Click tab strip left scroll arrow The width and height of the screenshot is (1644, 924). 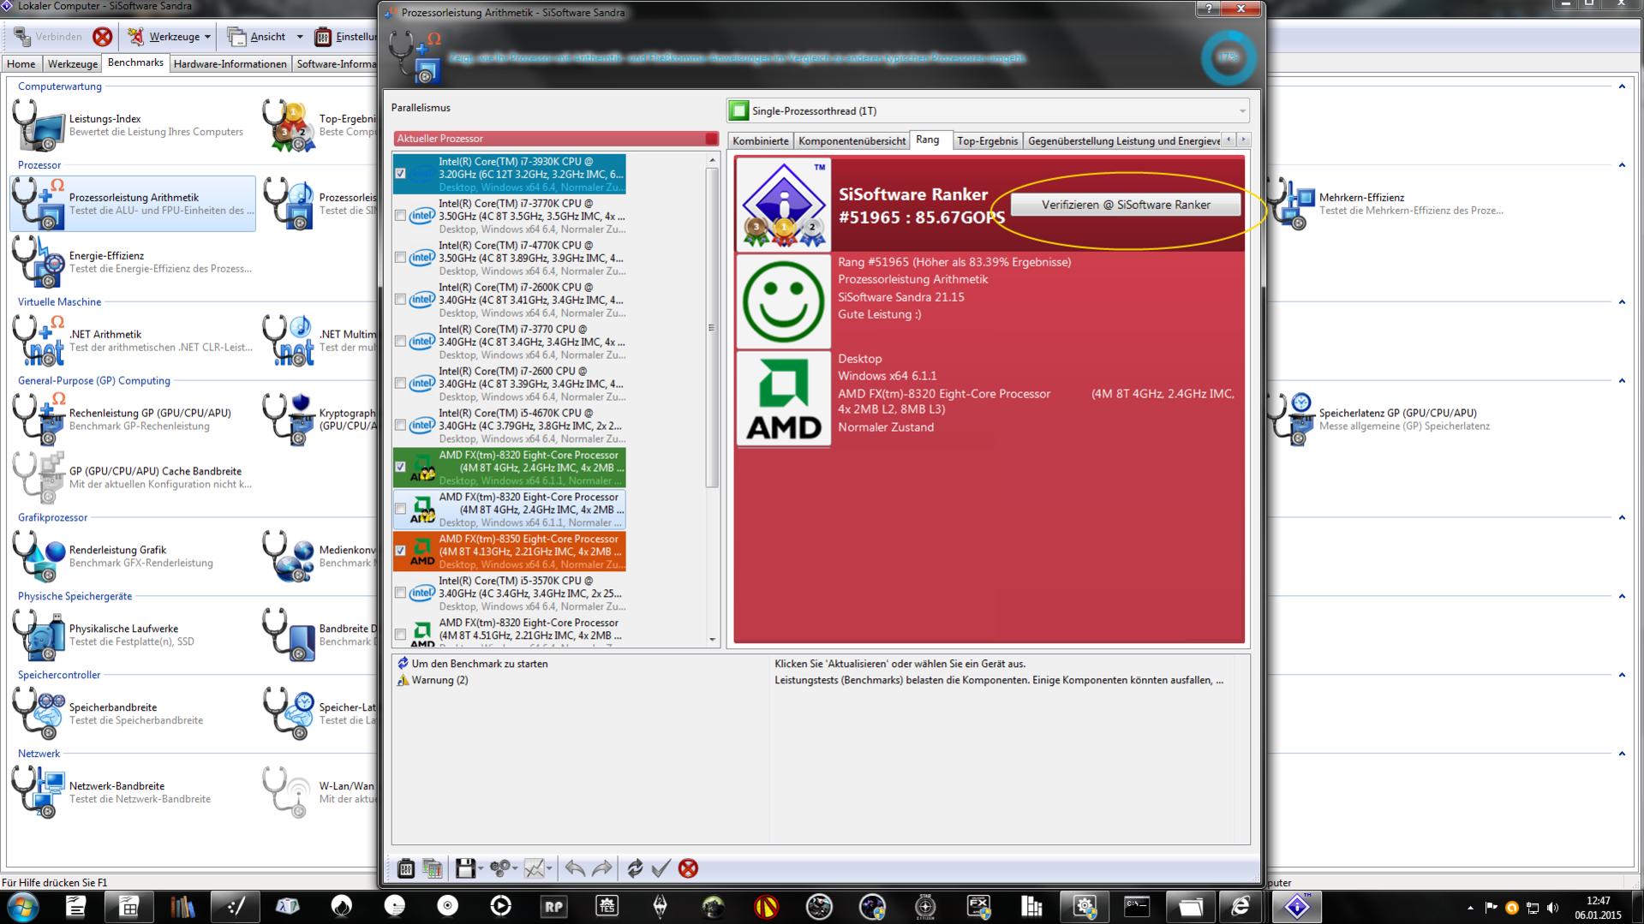coord(1229,140)
